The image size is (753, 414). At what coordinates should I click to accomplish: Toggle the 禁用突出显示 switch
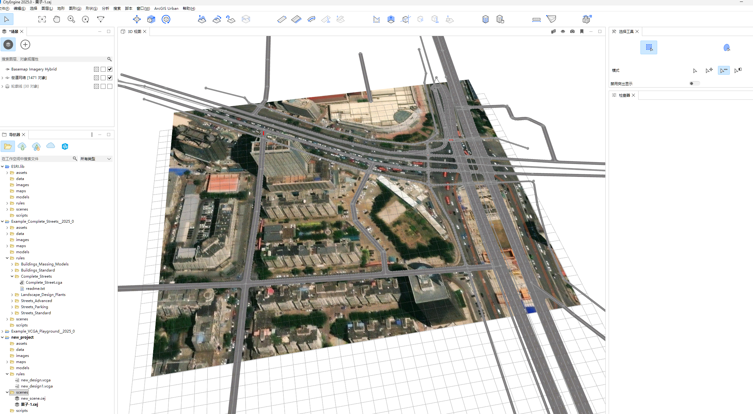pyautogui.click(x=694, y=83)
